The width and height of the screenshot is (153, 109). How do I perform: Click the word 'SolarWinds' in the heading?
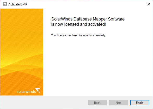click(x=62, y=19)
